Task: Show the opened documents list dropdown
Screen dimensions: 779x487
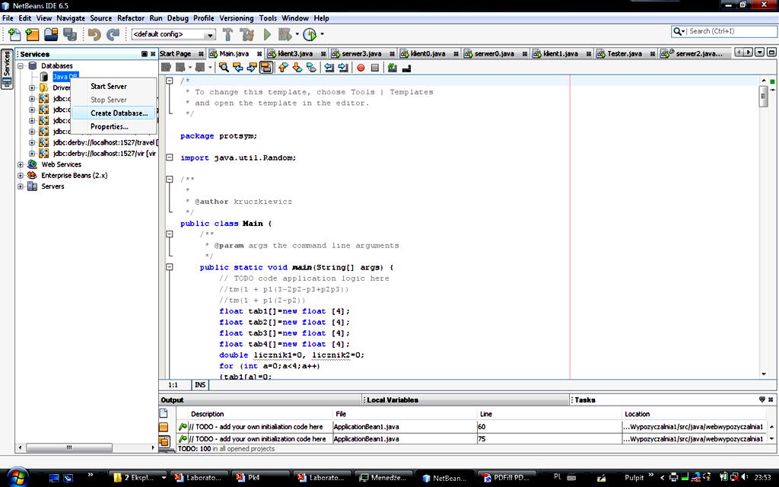Action: [x=759, y=53]
